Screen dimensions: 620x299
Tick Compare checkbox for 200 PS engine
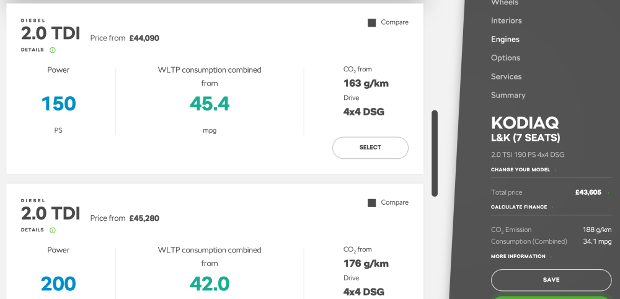point(371,203)
